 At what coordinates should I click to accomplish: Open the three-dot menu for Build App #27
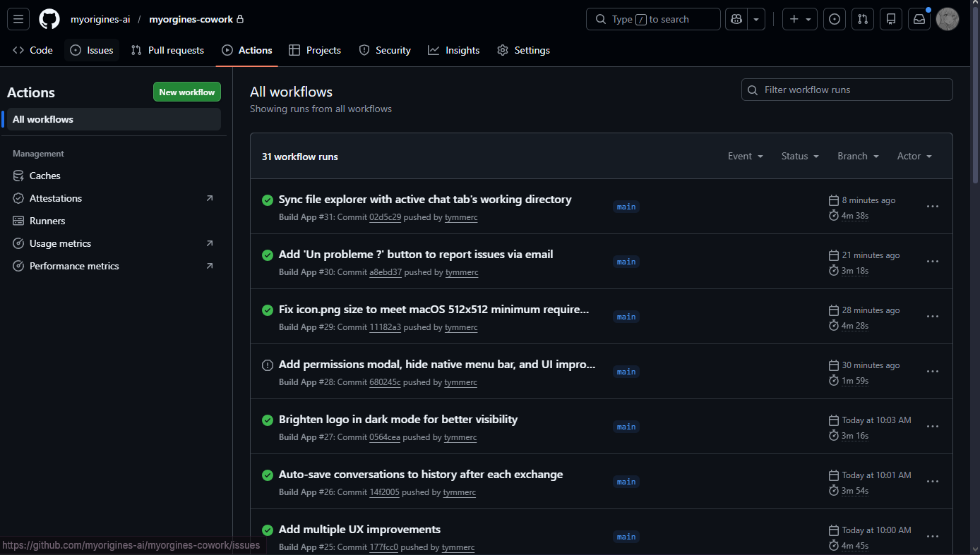pos(933,427)
